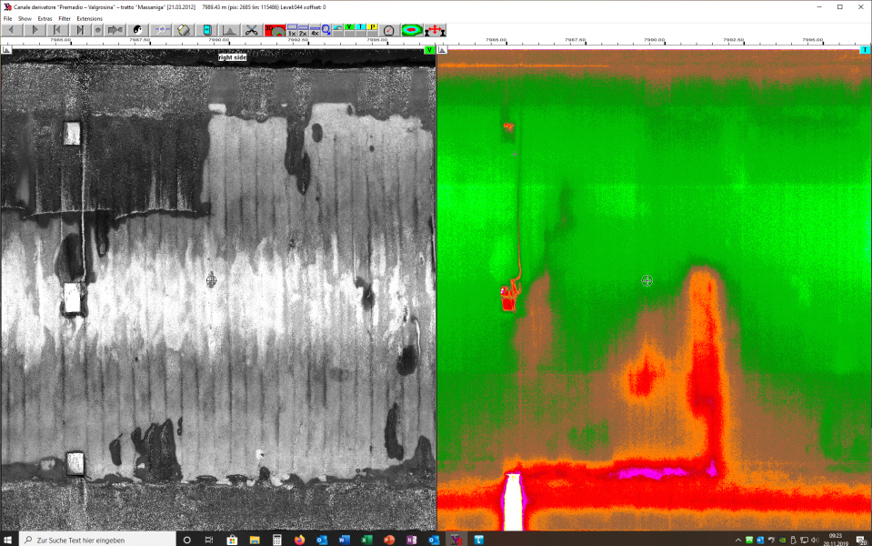Open the 3D view
The image size is (872, 546).
pyautogui.click(x=276, y=30)
